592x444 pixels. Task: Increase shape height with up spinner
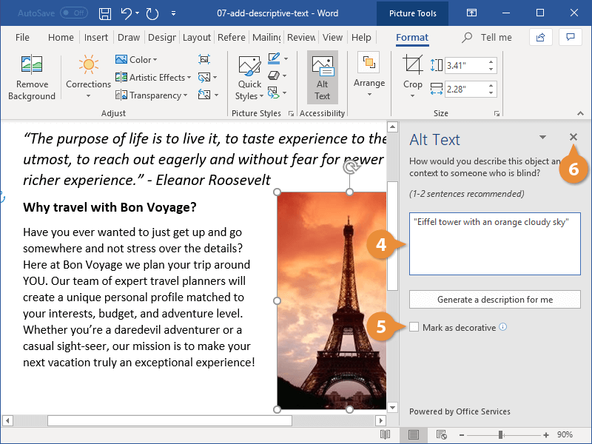491,62
